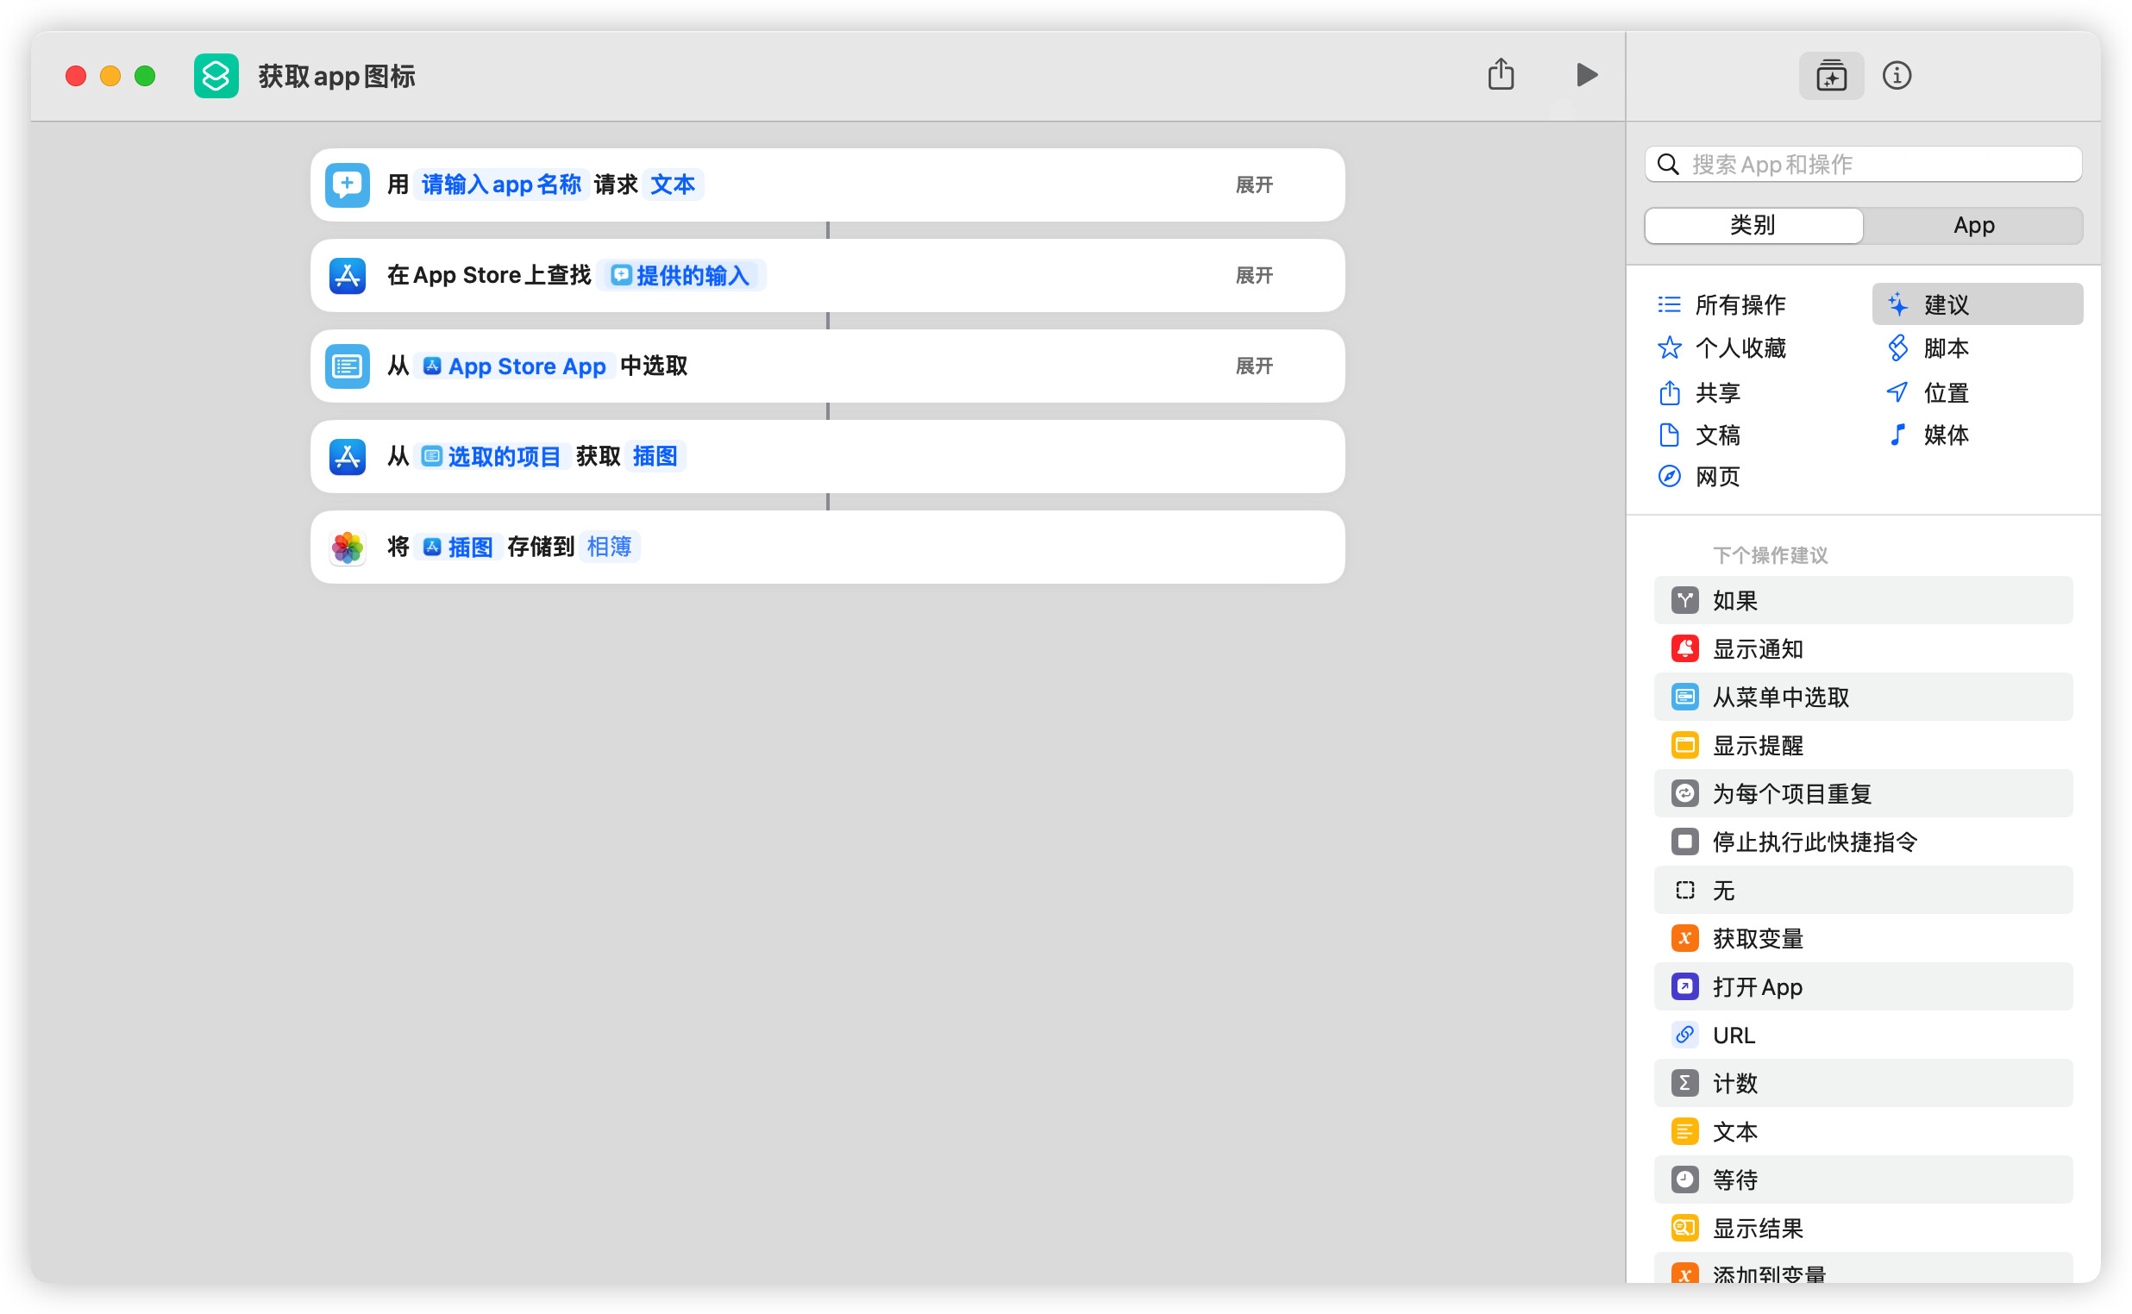Toggle the action library panel icon
This screenshot has height=1314, width=2132.
point(1831,76)
